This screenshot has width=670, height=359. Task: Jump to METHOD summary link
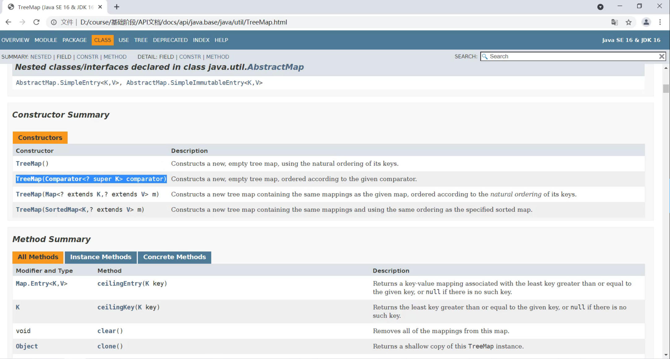115,57
